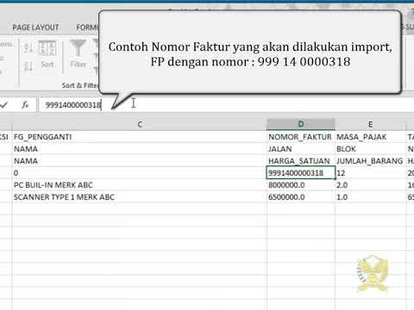This screenshot has height=310, width=414.
Task: Click cell JALAN
Action: tap(301, 149)
